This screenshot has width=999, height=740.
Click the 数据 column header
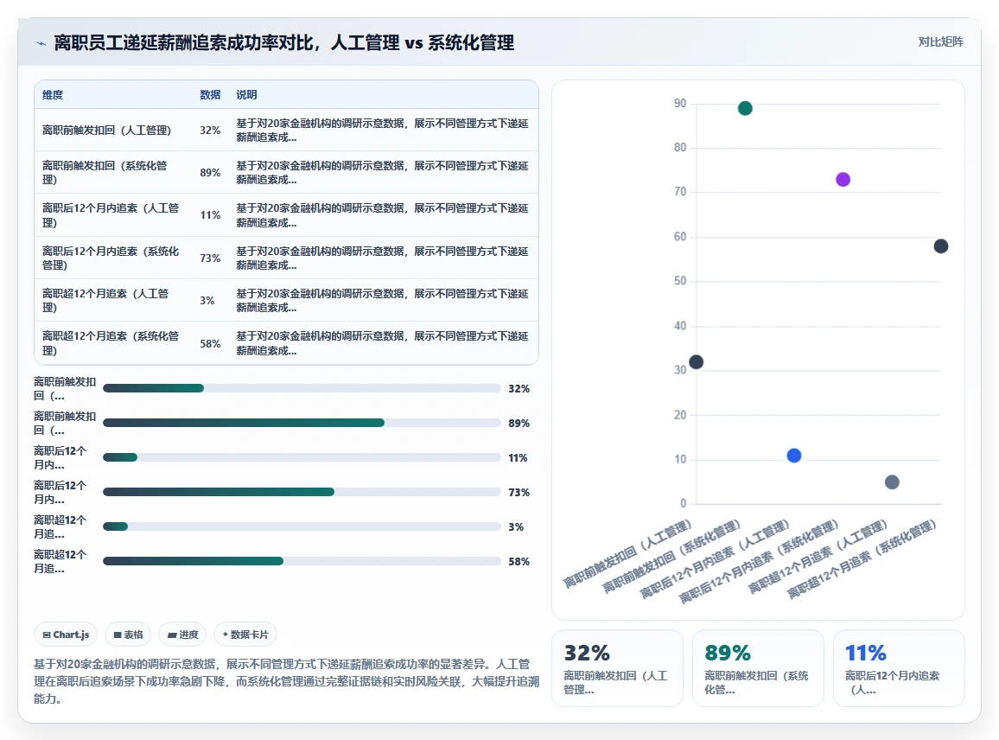[210, 95]
